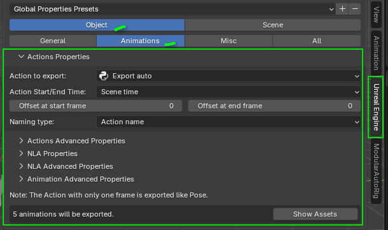Select the Animations tab
The height and width of the screenshot is (230, 388).
coord(141,41)
